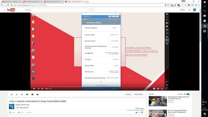Viewport: 208px width, 117px height.
Task: Open the YouTube guide hamburger menu
Action: coord(4,10)
